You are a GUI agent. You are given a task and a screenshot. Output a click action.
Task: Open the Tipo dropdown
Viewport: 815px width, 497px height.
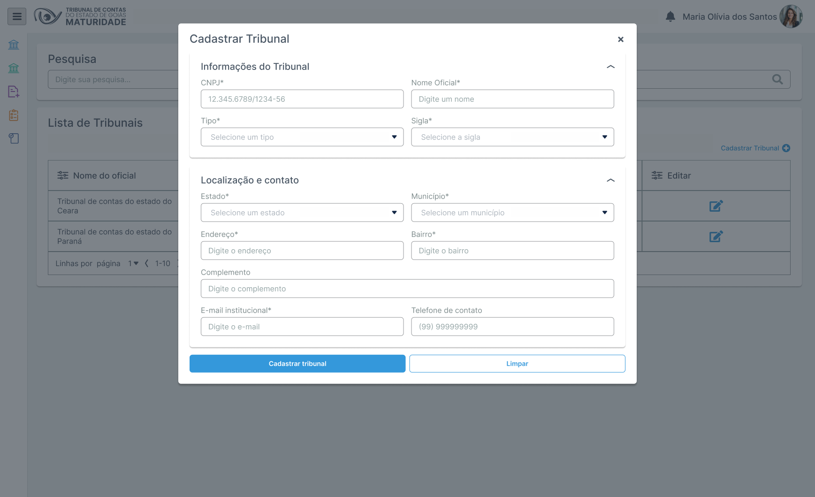click(302, 137)
